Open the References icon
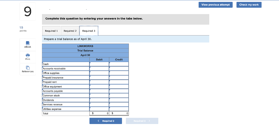 [x=28, y=69]
